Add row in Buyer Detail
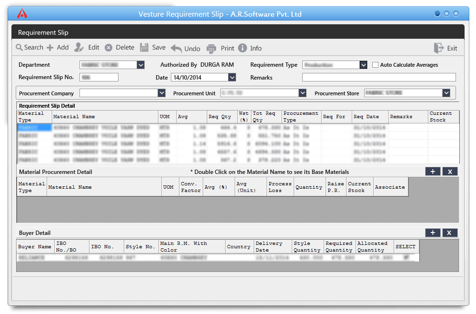The width and height of the screenshot is (476, 314). tap(433, 233)
